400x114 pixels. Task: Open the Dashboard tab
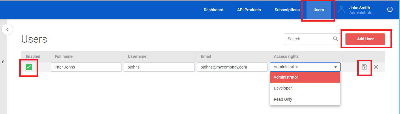tap(214, 10)
